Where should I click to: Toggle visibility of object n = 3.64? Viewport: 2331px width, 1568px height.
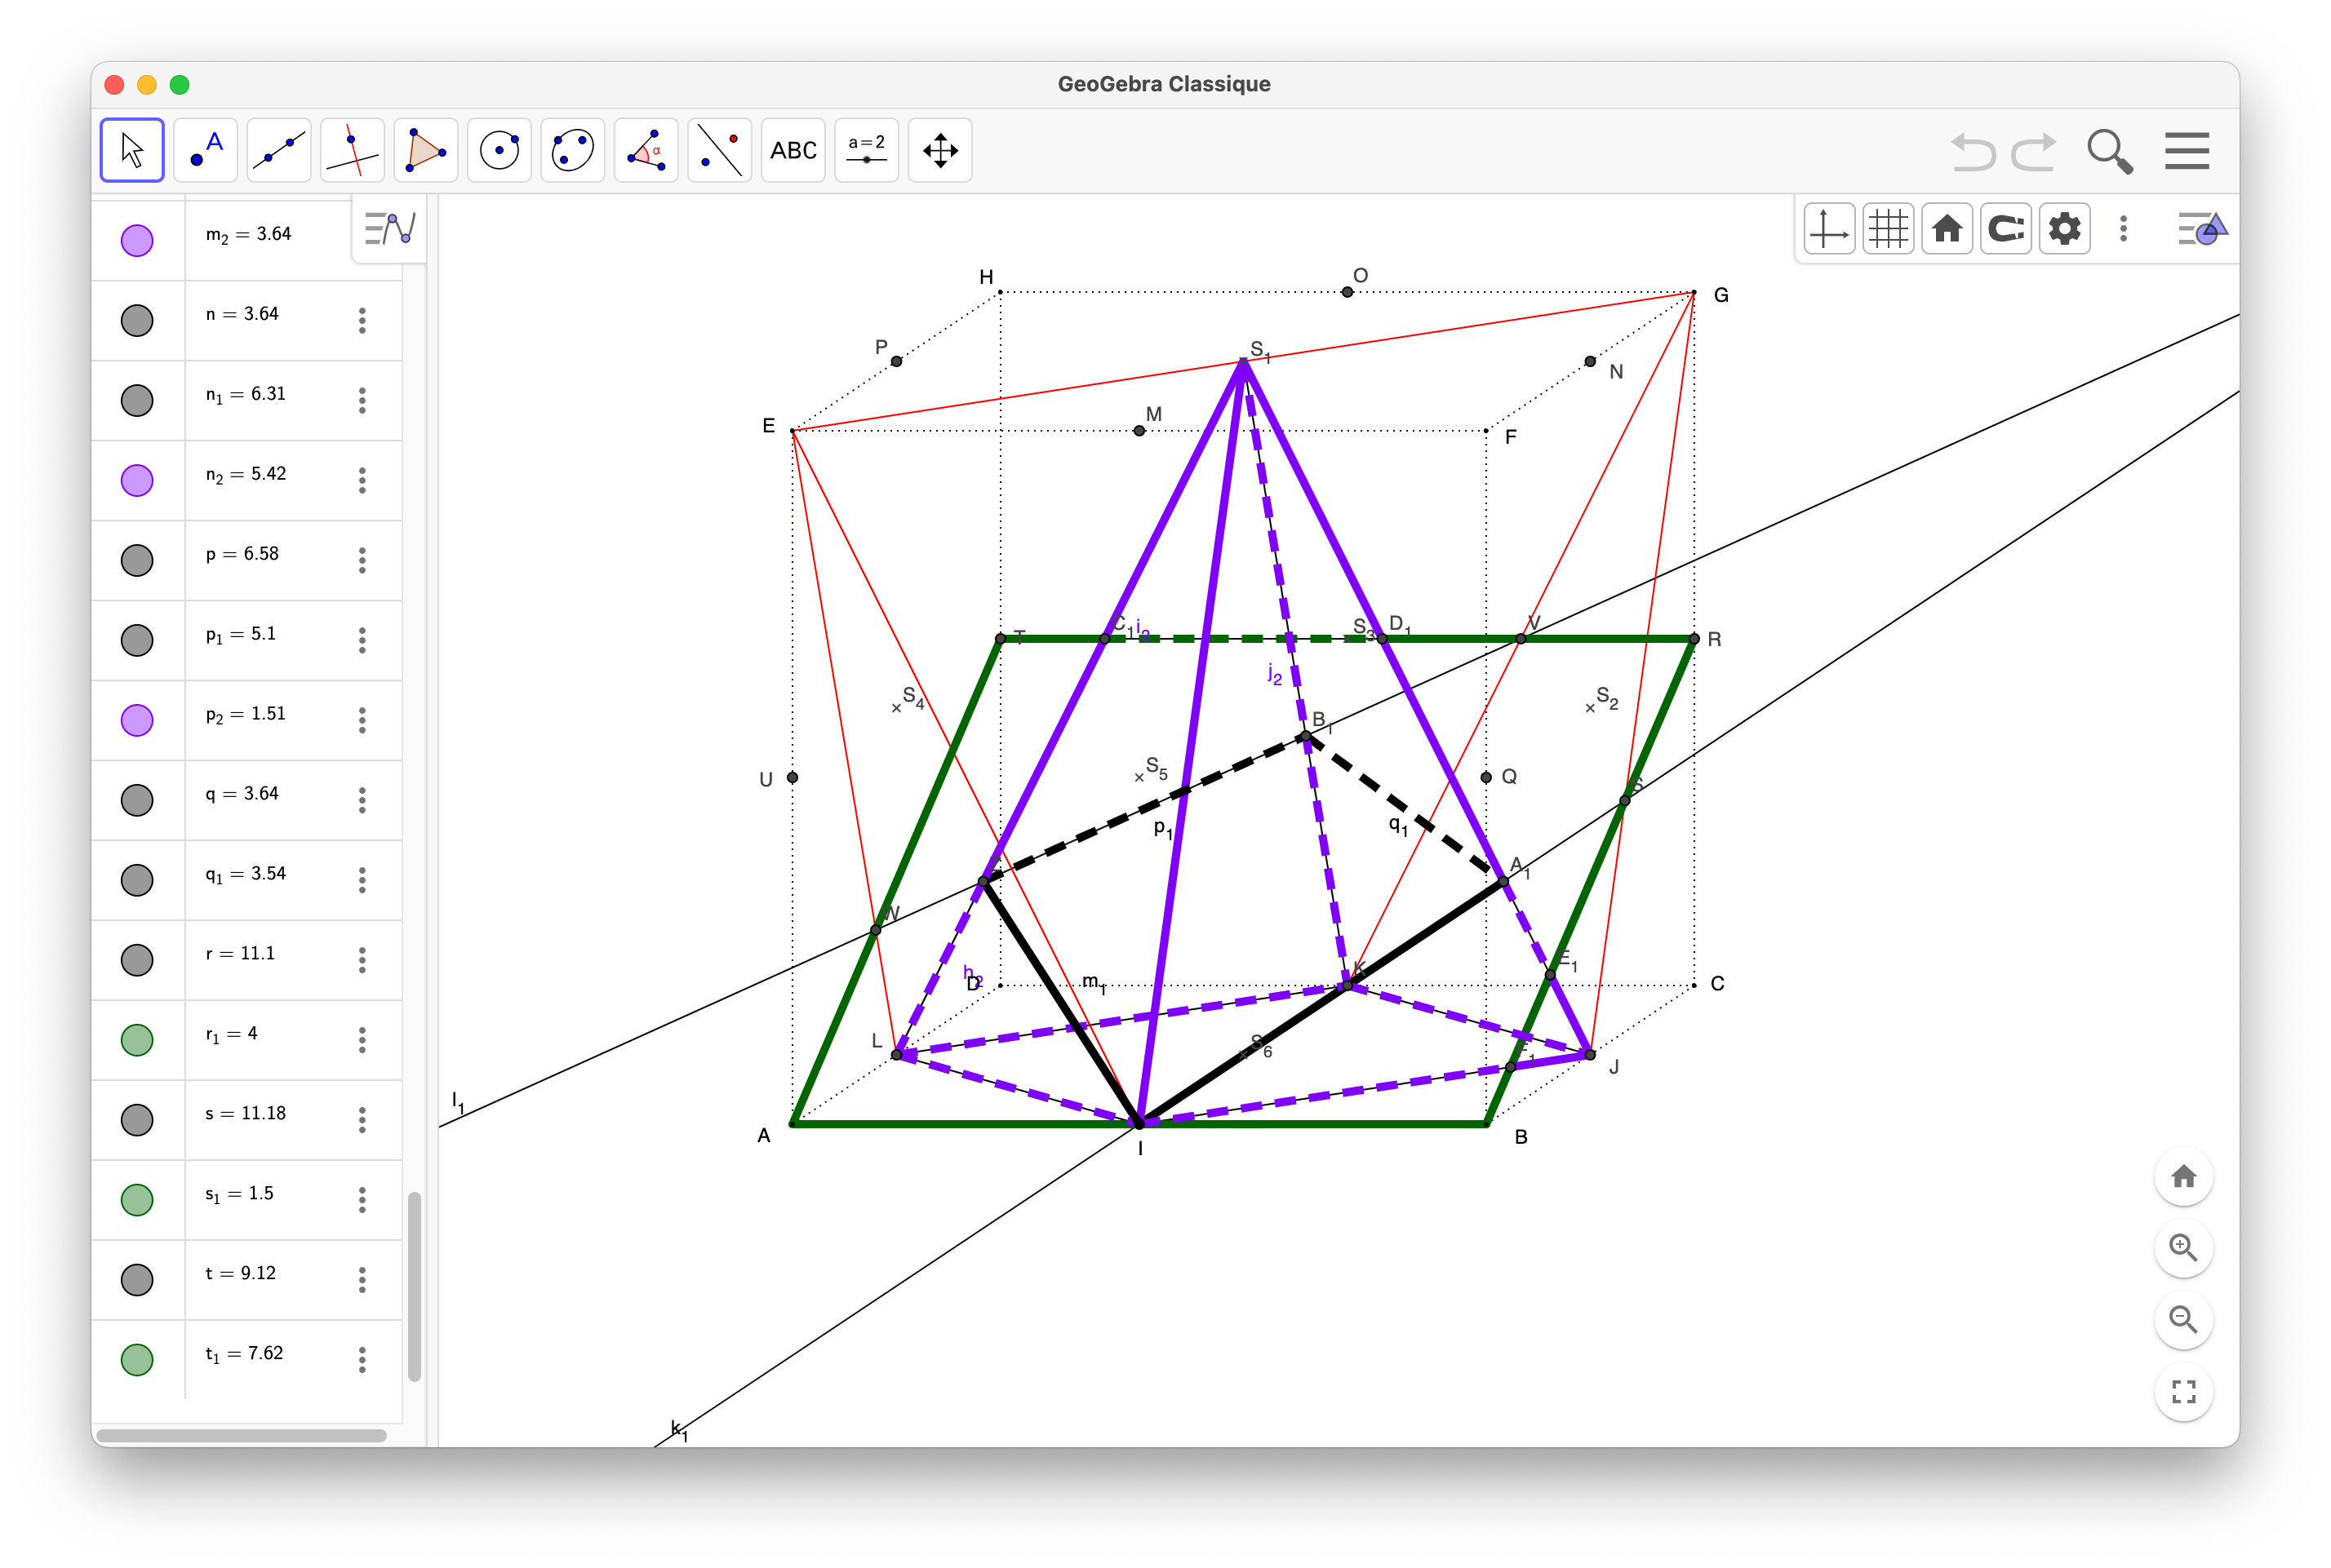pos(137,320)
